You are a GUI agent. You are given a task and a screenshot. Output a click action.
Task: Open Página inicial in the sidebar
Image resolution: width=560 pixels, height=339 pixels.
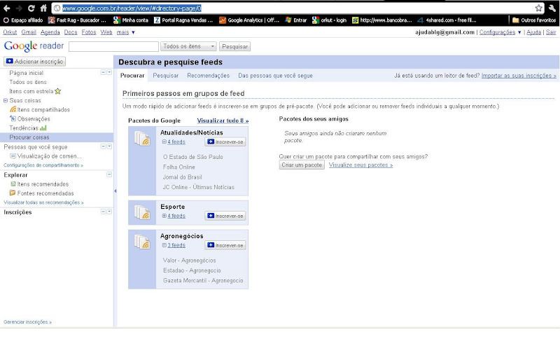(x=27, y=73)
